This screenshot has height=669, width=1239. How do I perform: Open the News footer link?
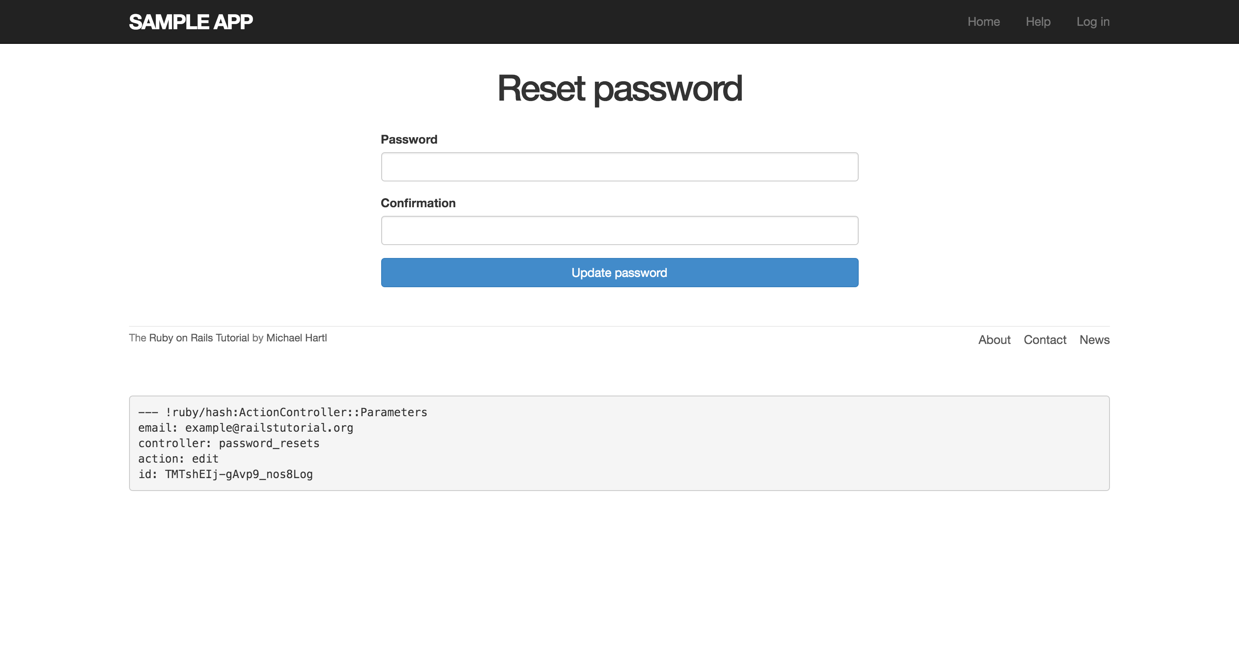(1094, 340)
